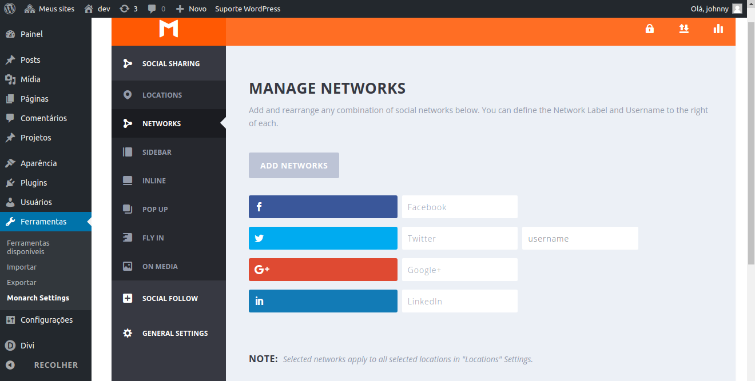
Task: Switch to the Sidebar settings tab
Action: [157, 152]
